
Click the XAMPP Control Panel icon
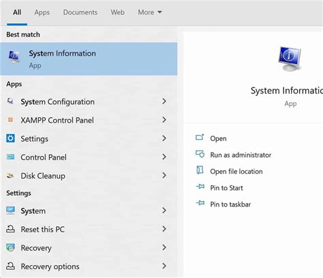(10, 119)
